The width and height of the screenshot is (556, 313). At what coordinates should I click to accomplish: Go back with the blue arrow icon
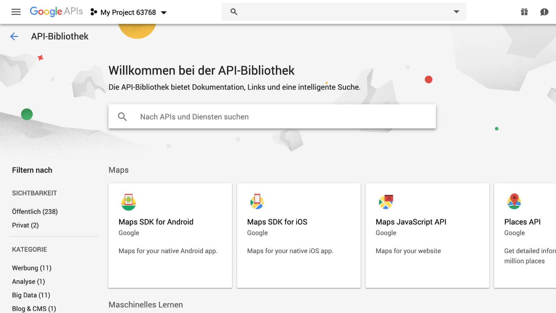(x=14, y=36)
